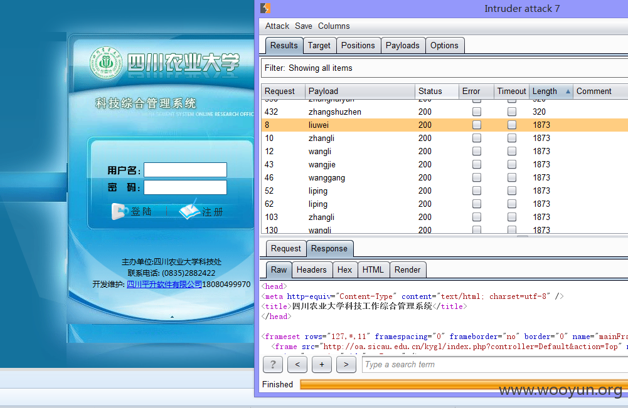628x408 pixels.
Task: Sort by the Timeout column header
Action: (511, 92)
